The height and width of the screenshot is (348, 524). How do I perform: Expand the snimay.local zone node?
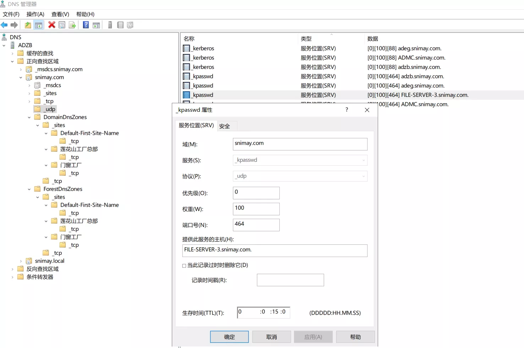pyautogui.click(x=21, y=261)
